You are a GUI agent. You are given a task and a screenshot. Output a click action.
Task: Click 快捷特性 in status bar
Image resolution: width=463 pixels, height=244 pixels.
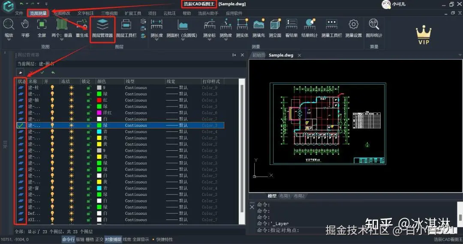click(x=165, y=239)
